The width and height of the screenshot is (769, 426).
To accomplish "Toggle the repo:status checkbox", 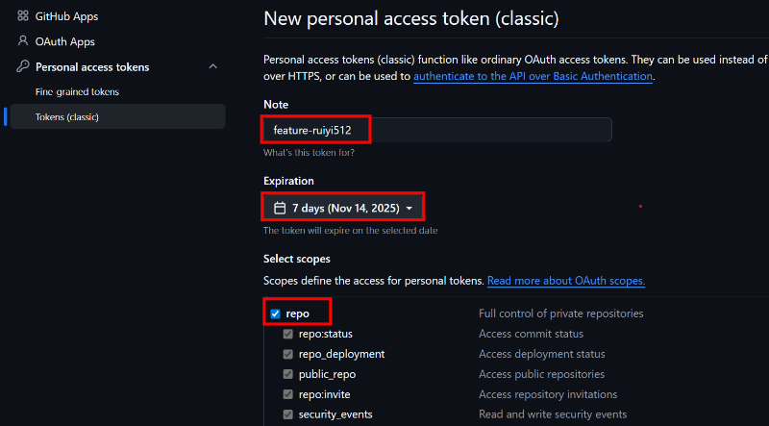I will (288, 334).
